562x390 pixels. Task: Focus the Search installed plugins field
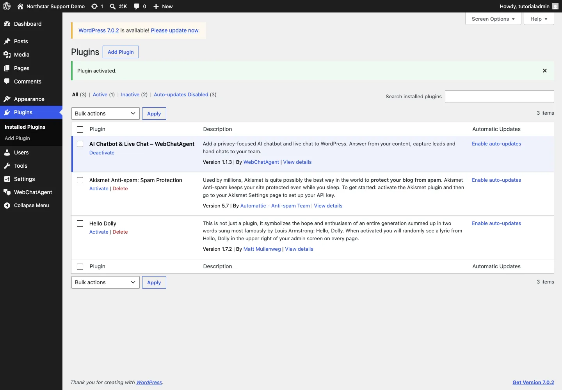coord(500,97)
